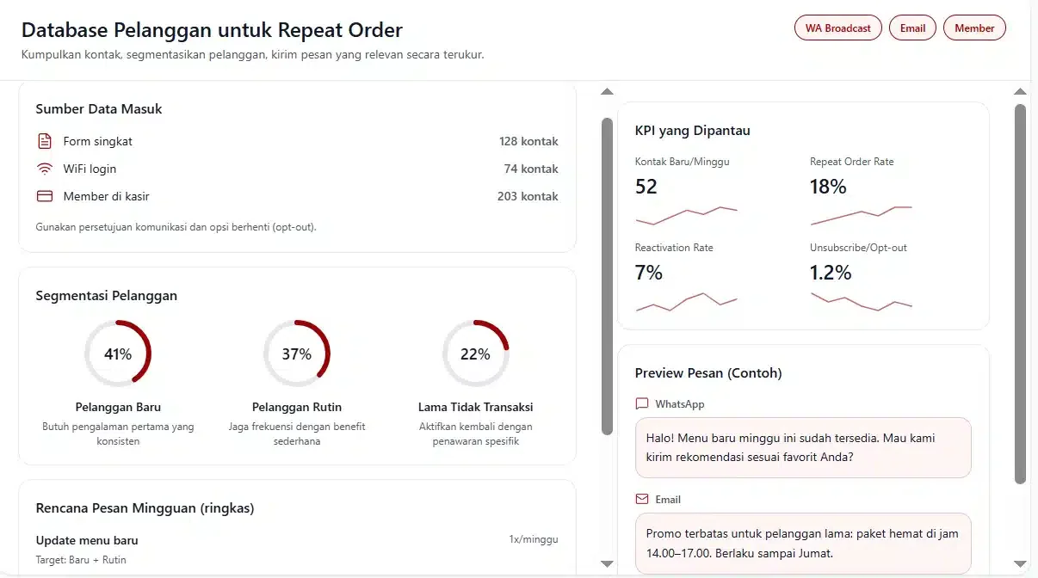Click the 41% Pelanggan Baru donut chart
Image resolution: width=1038 pixels, height=578 pixels.
(118, 354)
